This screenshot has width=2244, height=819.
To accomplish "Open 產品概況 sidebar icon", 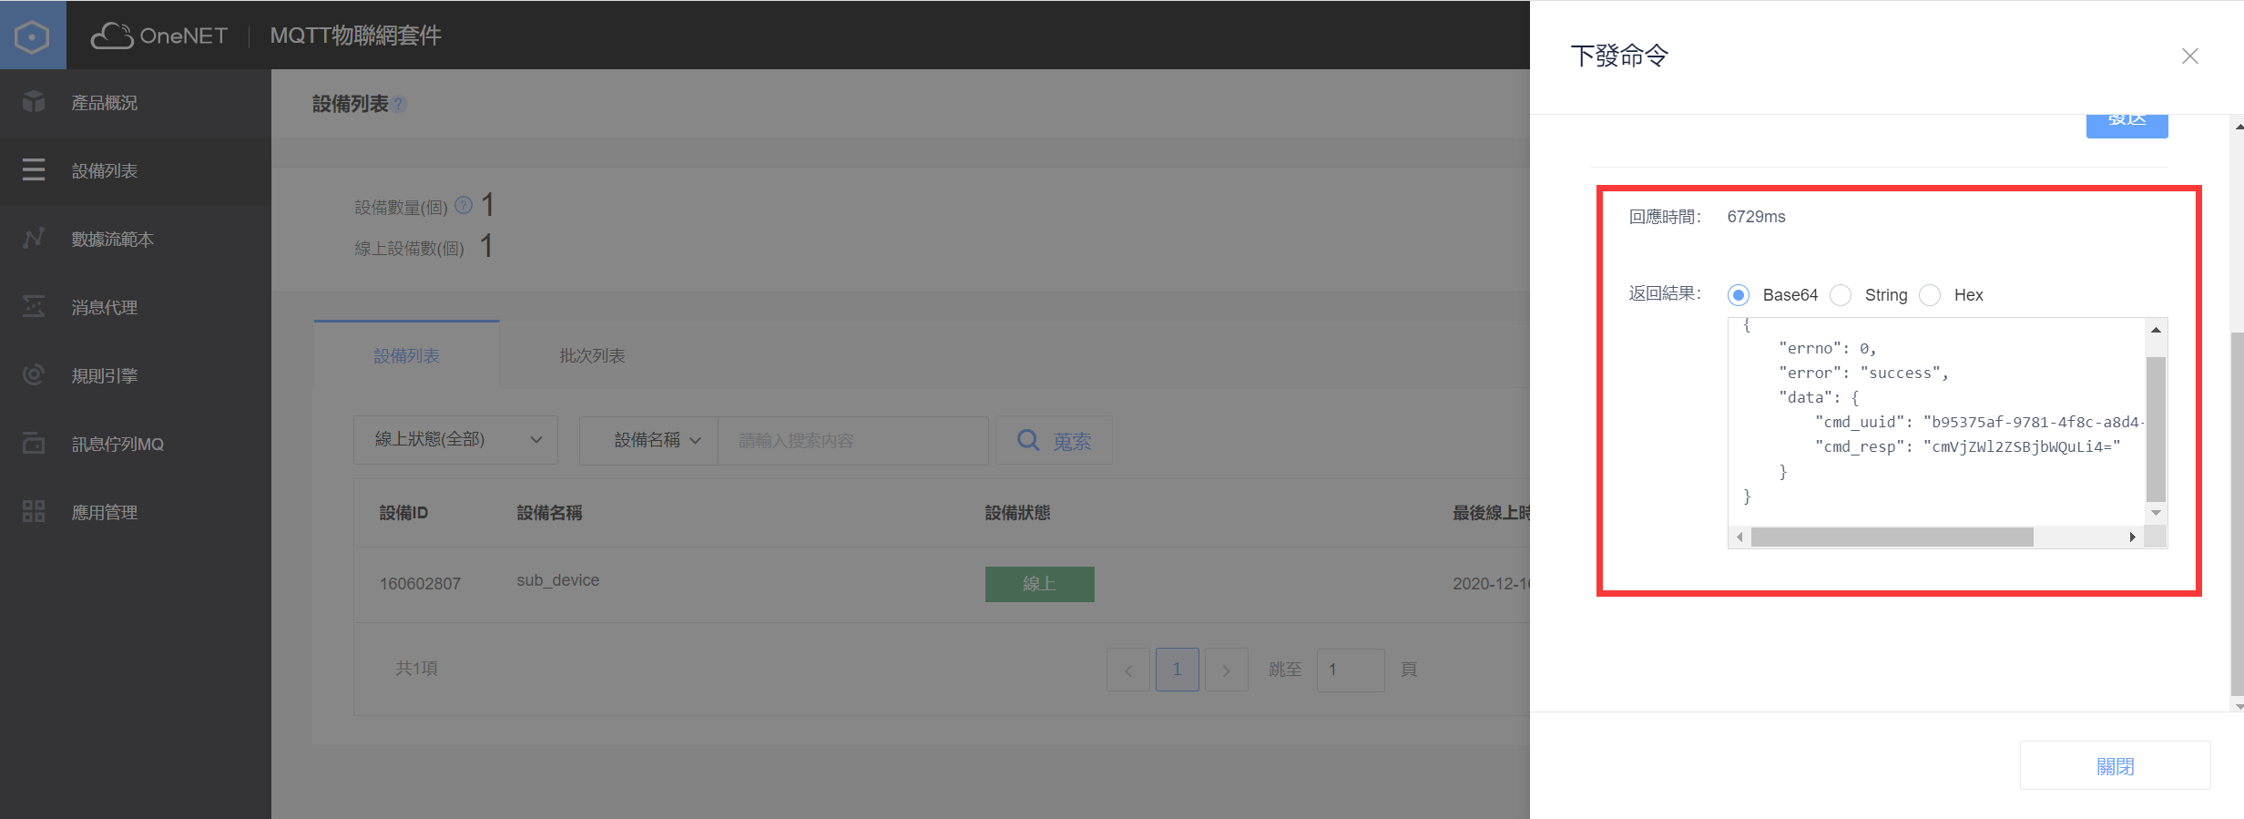I will click(x=34, y=101).
